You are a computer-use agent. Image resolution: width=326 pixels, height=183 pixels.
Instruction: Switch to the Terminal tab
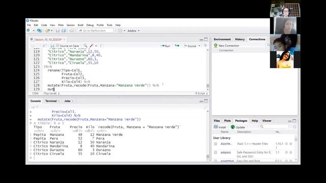click(x=51, y=101)
